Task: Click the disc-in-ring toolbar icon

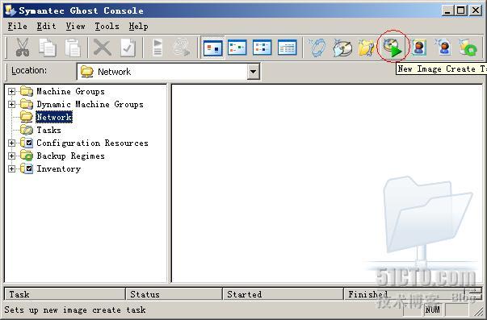Action: [x=342, y=48]
